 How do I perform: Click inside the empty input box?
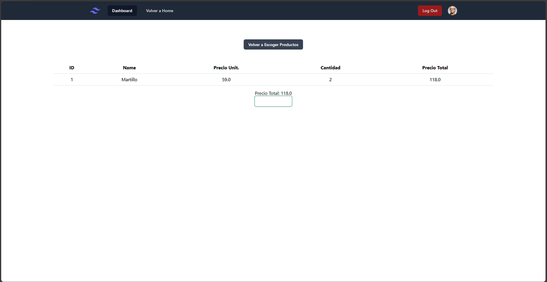[273, 101]
